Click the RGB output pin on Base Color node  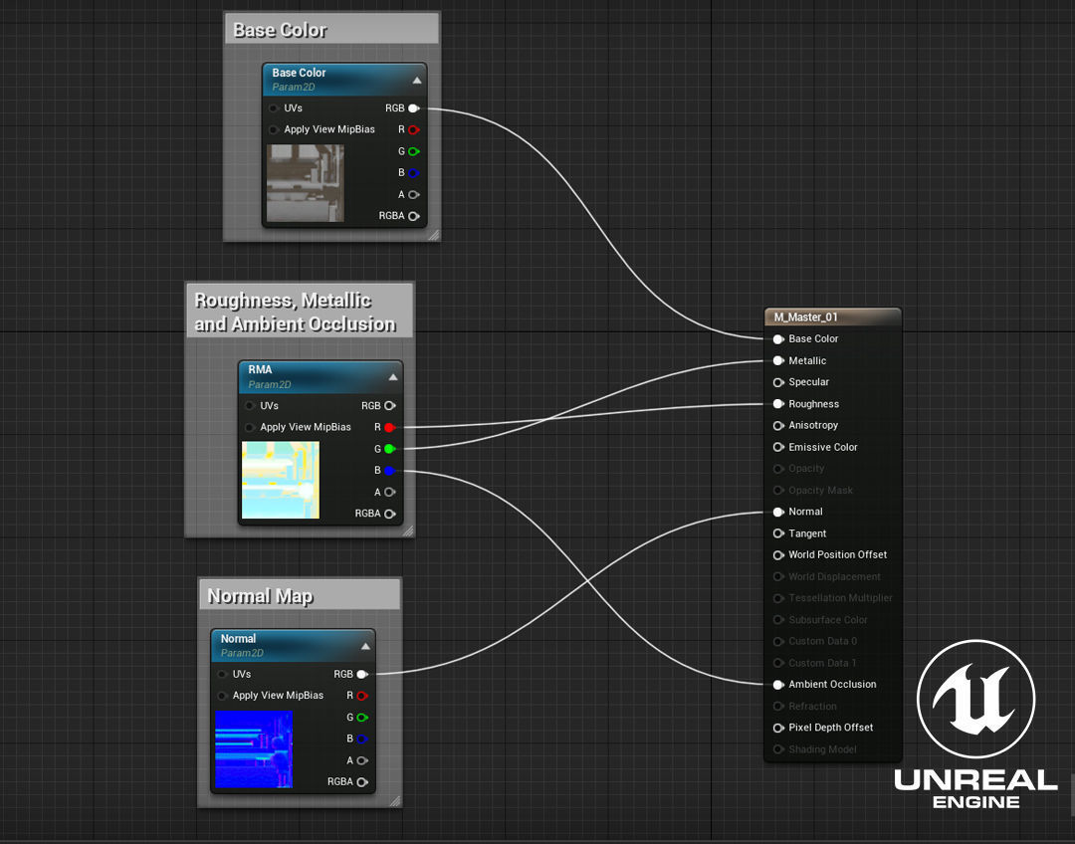point(413,108)
